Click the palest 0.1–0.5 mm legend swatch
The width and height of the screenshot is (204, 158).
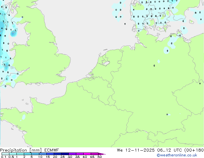5,154
